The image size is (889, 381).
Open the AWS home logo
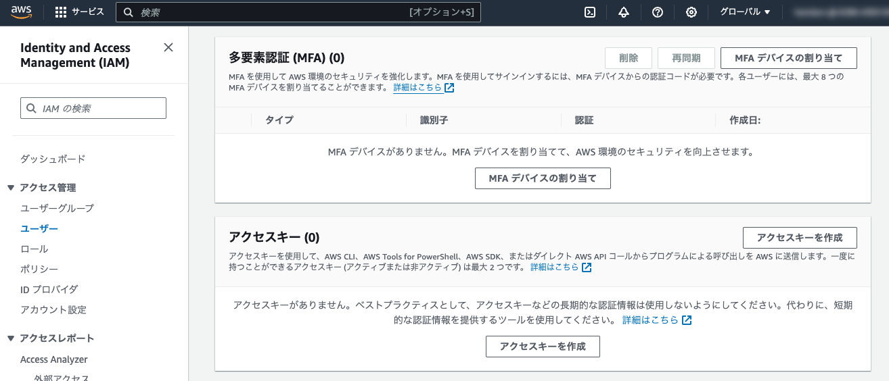[x=22, y=12]
